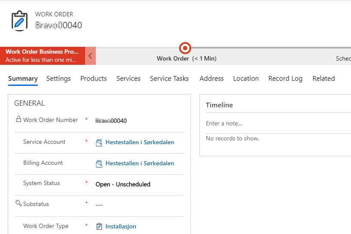Click into the Enter a note field
This screenshot has height=234, width=351.
pos(275,123)
